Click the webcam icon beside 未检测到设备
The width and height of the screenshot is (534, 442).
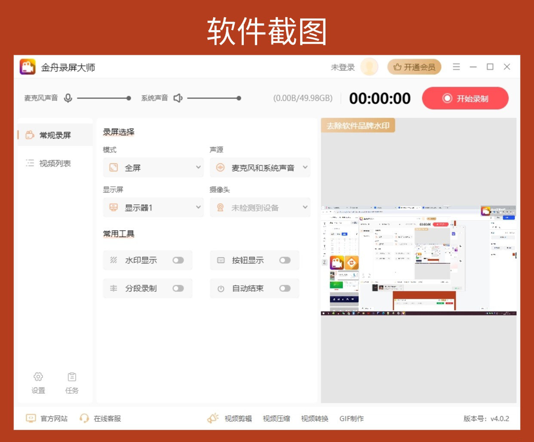[x=220, y=207]
